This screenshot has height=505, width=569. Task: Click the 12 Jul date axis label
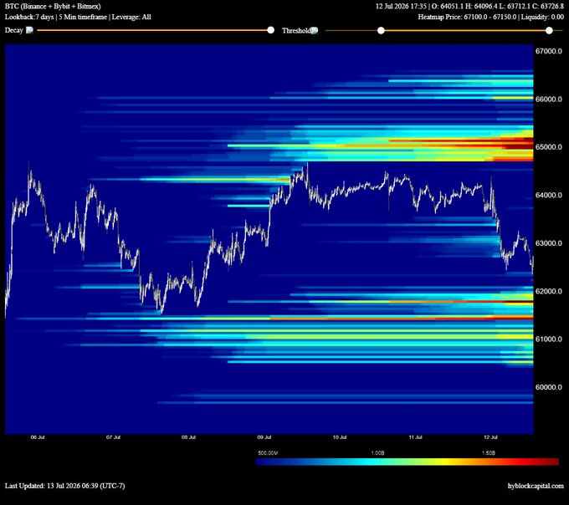(490, 437)
